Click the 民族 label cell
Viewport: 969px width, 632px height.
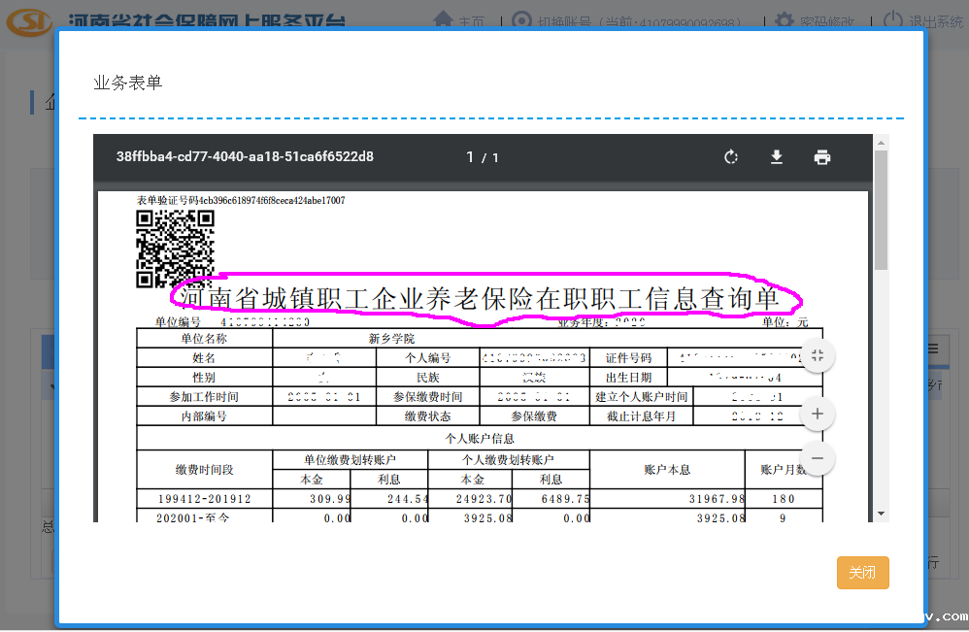click(x=427, y=378)
